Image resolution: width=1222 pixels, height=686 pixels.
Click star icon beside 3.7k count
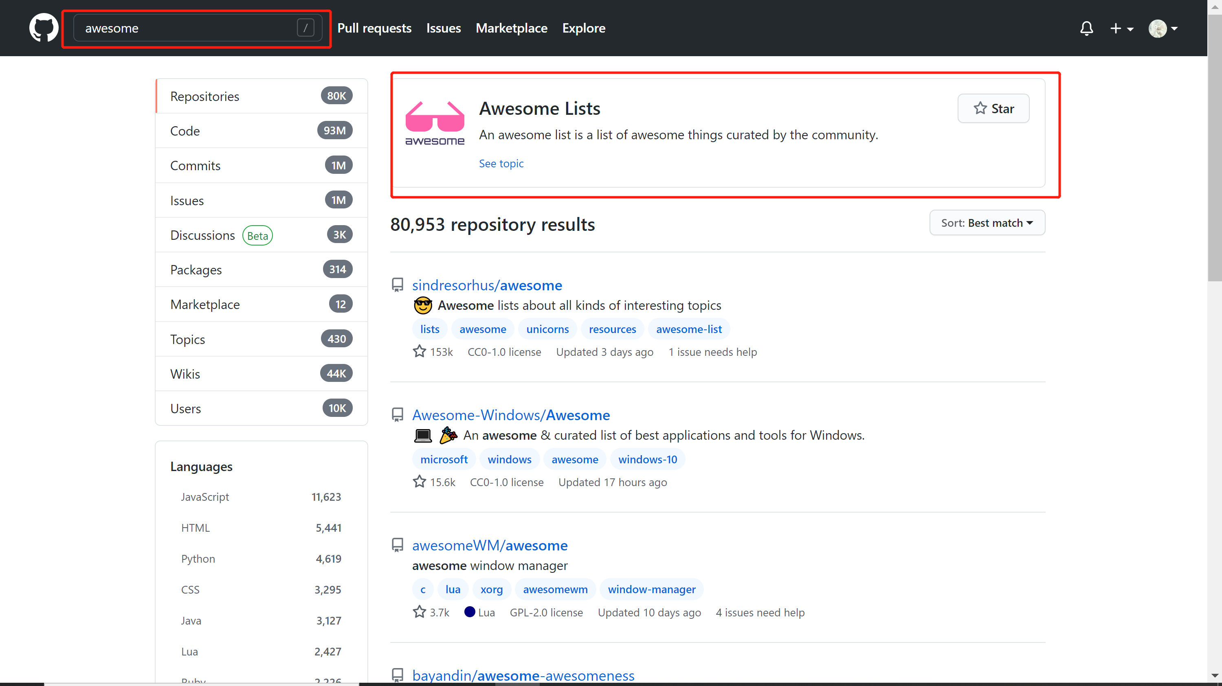(x=420, y=612)
